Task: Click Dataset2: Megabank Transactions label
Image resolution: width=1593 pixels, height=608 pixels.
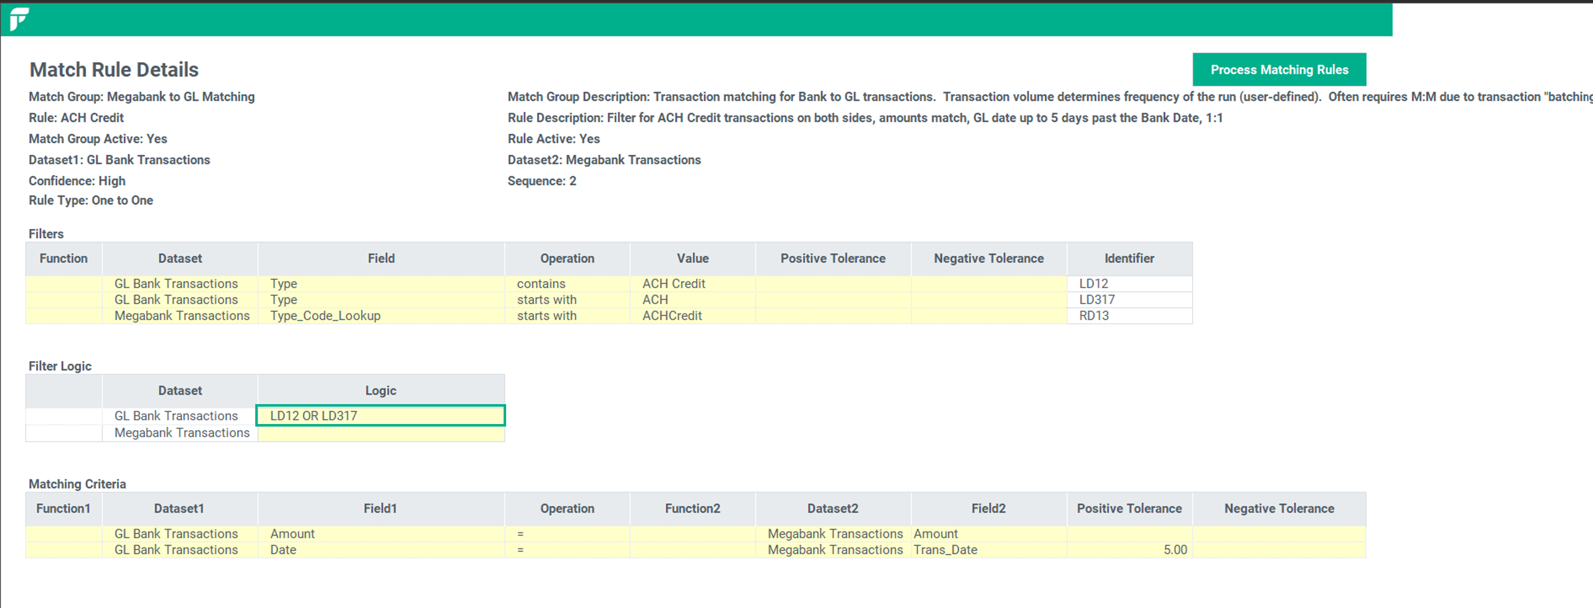Action: (x=604, y=160)
